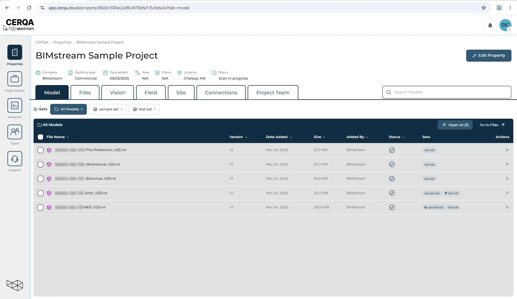The width and height of the screenshot is (517, 299).
Task: Switch to the Field tab
Action: click(x=151, y=92)
